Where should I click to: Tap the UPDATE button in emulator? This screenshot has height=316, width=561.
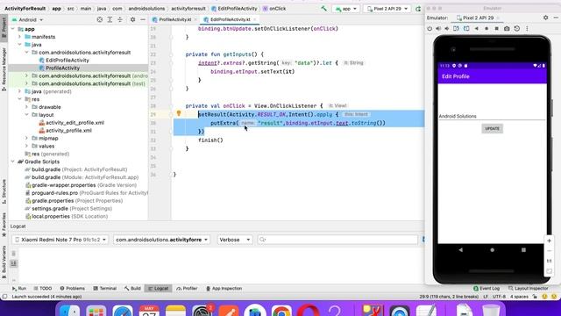[492, 128]
